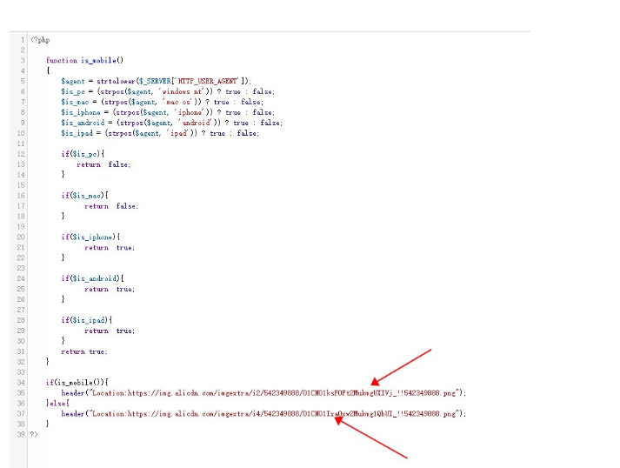620x468 pixels.
Task: Click line number 3 in the gutter
Action: [x=23, y=60]
